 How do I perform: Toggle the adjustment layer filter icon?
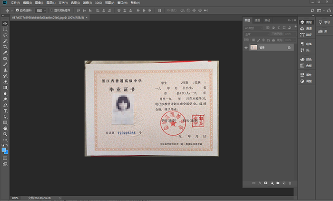coord(273,28)
